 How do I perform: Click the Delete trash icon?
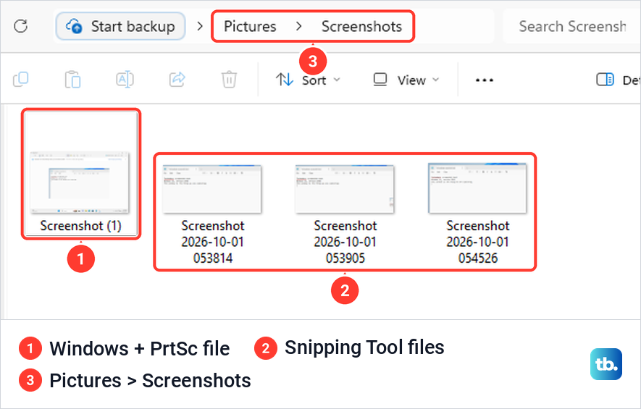point(229,80)
